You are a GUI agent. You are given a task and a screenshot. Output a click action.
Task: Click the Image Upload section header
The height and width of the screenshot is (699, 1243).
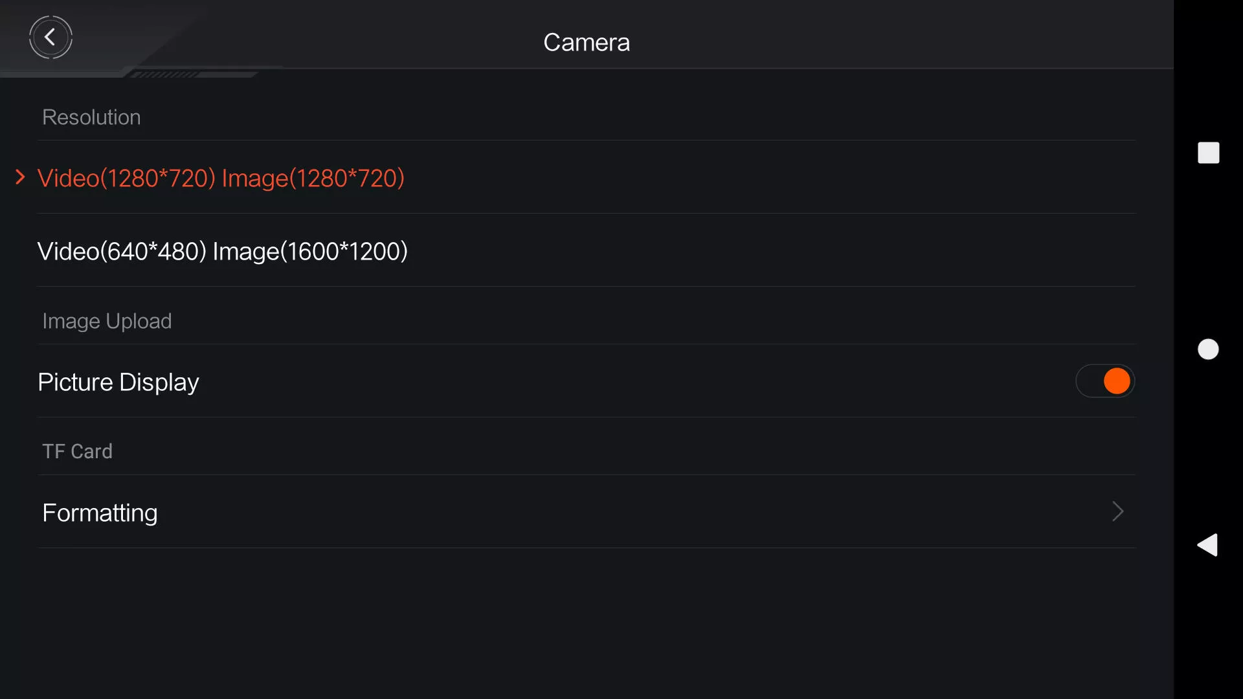pyautogui.click(x=107, y=321)
